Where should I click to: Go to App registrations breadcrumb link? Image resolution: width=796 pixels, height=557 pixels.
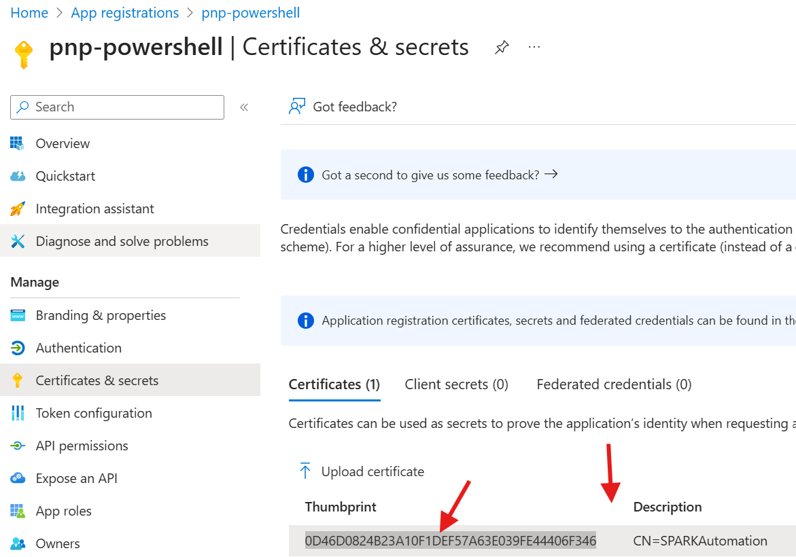[x=125, y=13]
